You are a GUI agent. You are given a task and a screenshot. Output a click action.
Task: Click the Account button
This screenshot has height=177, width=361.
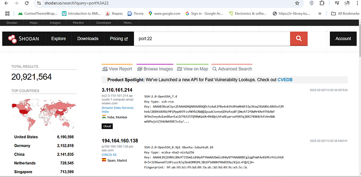coord(343,38)
